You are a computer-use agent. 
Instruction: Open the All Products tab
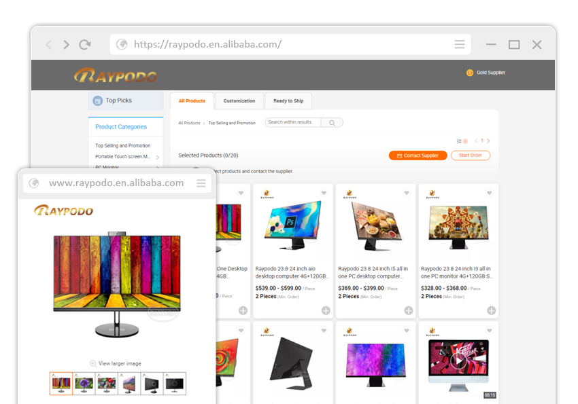(x=192, y=100)
